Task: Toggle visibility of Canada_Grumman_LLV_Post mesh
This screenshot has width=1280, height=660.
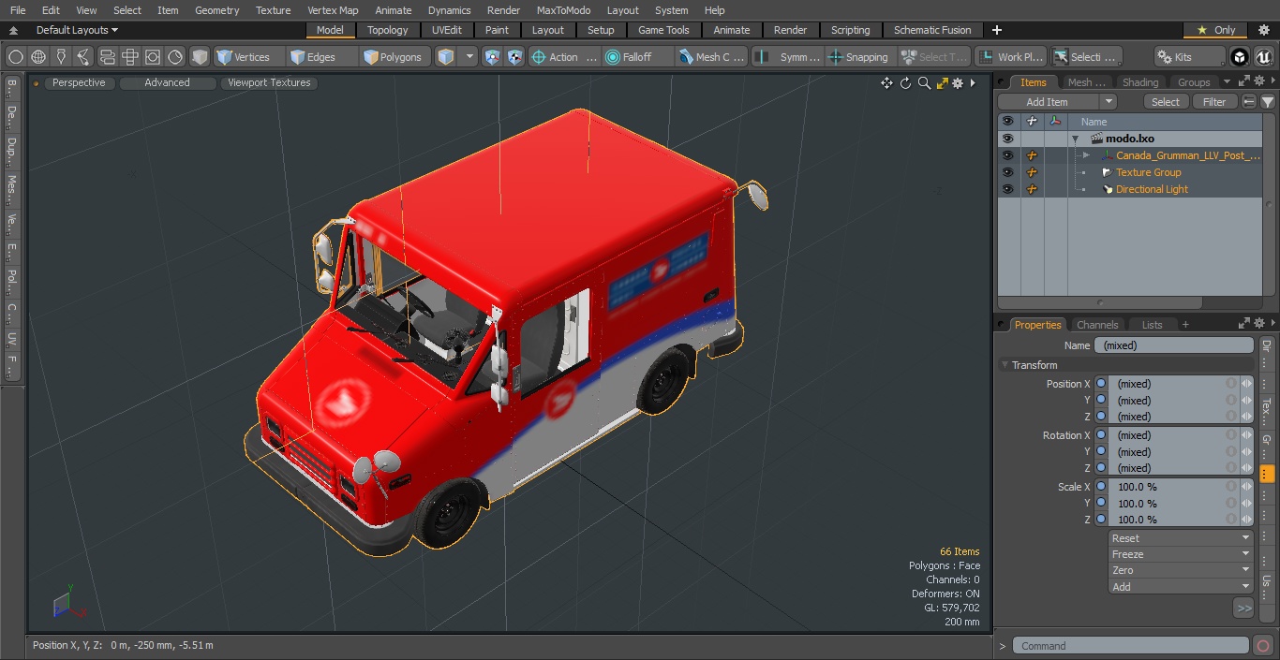Action: tap(1007, 155)
